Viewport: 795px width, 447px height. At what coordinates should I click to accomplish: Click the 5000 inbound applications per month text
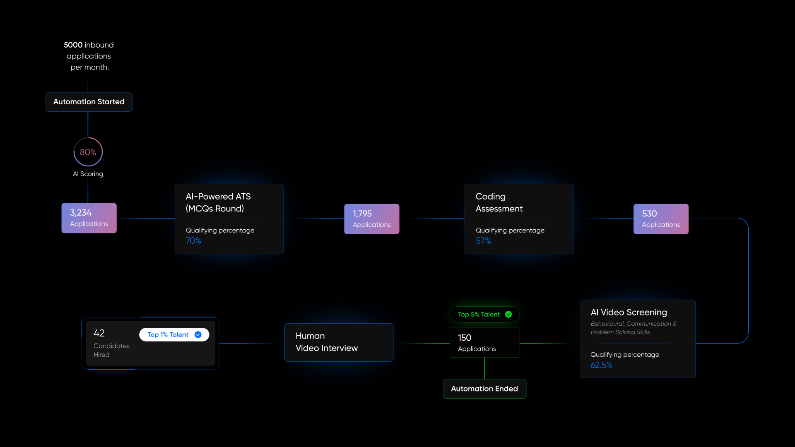click(89, 56)
